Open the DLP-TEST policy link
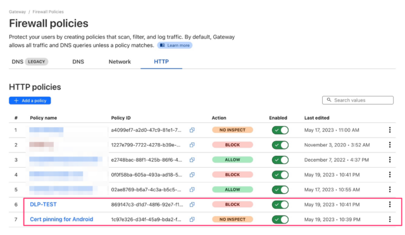Image resolution: width=405 pixels, height=235 pixels. pos(43,205)
